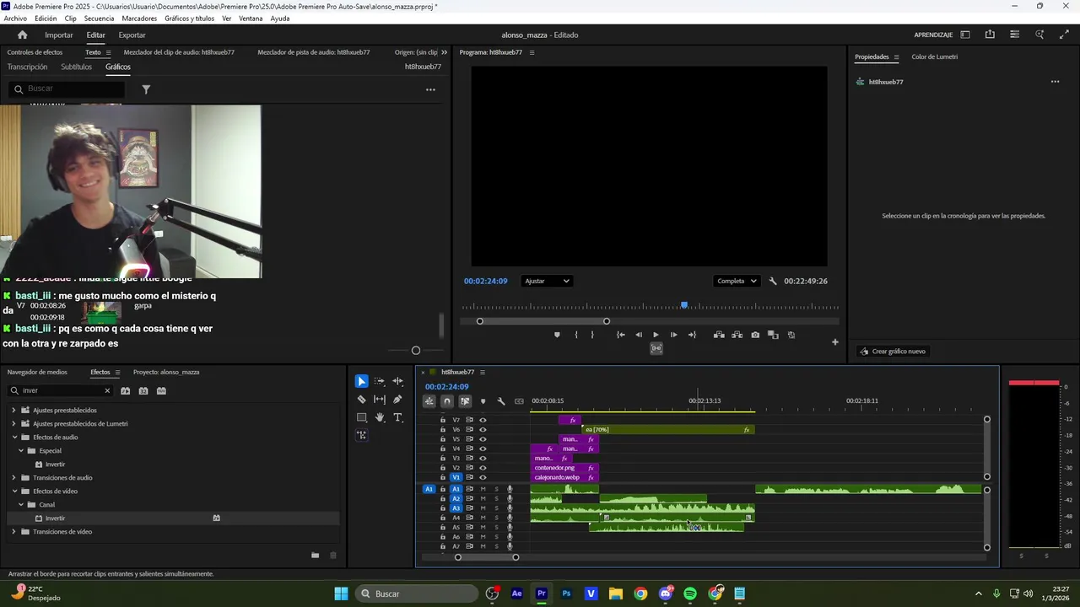This screenshot has height=607, width=1080.
Task: Toggle visibility of video track V2
Action: click(x=483, y=468)
